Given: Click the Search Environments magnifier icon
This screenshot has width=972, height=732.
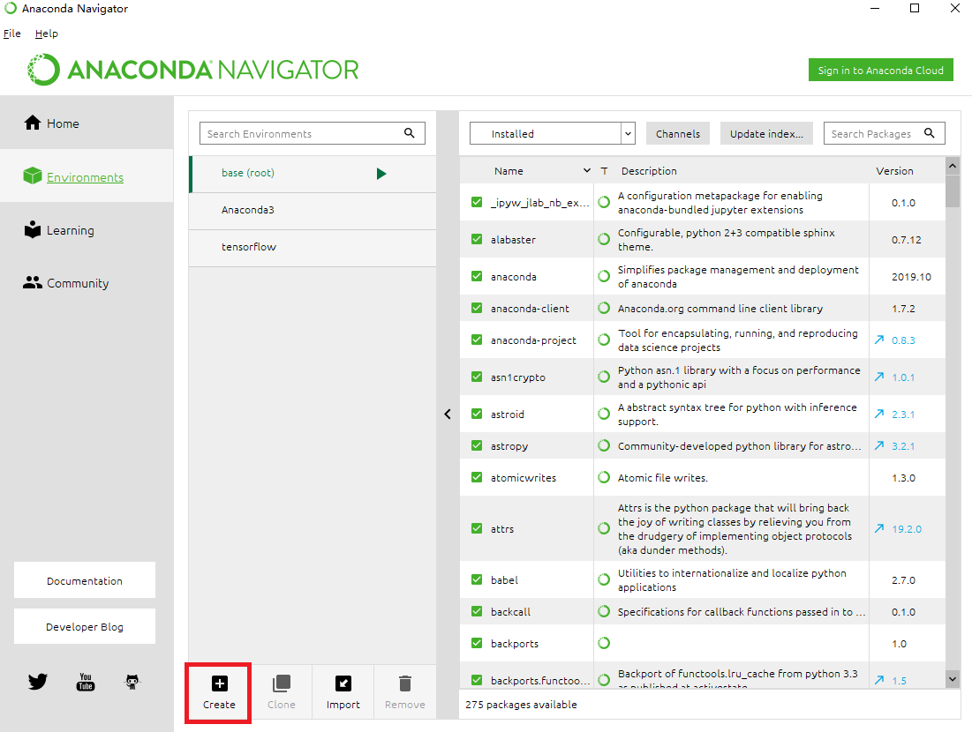Looking at the screenshot, I should 409,132.
